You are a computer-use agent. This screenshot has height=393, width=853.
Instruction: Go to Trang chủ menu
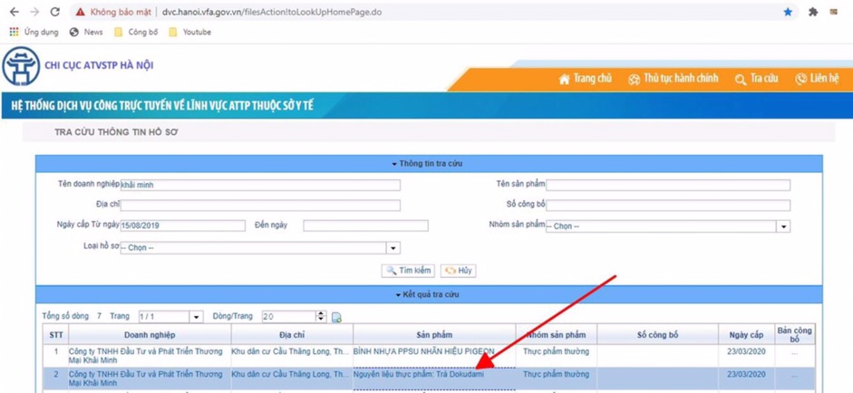pyautogui.click(x=586, y=79)
